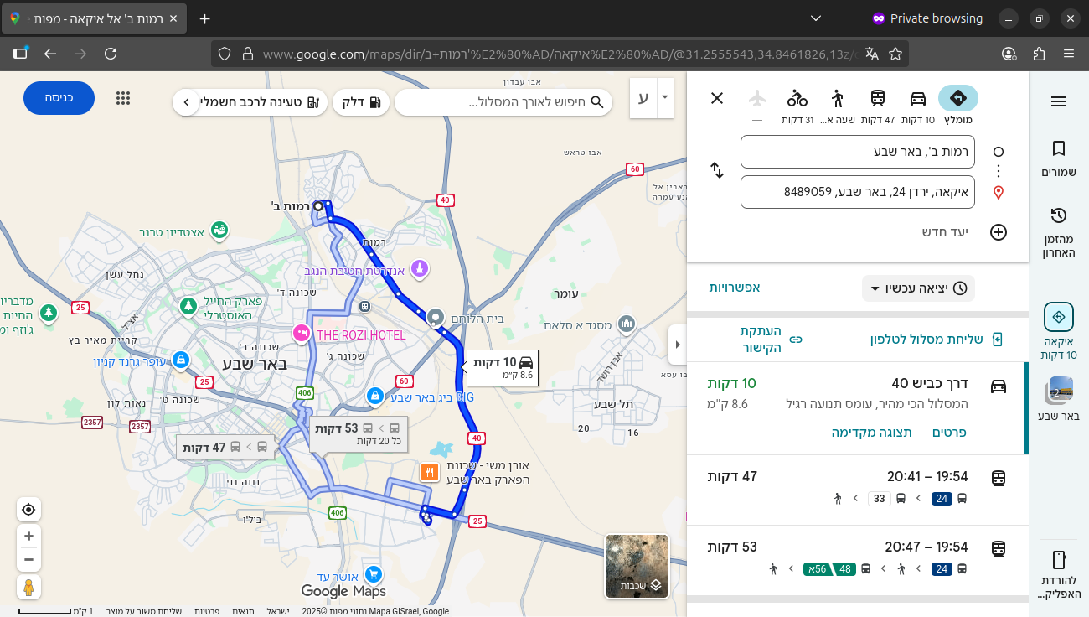Close the directions panel with X
1089x617 pixels.
pos(717,98)
